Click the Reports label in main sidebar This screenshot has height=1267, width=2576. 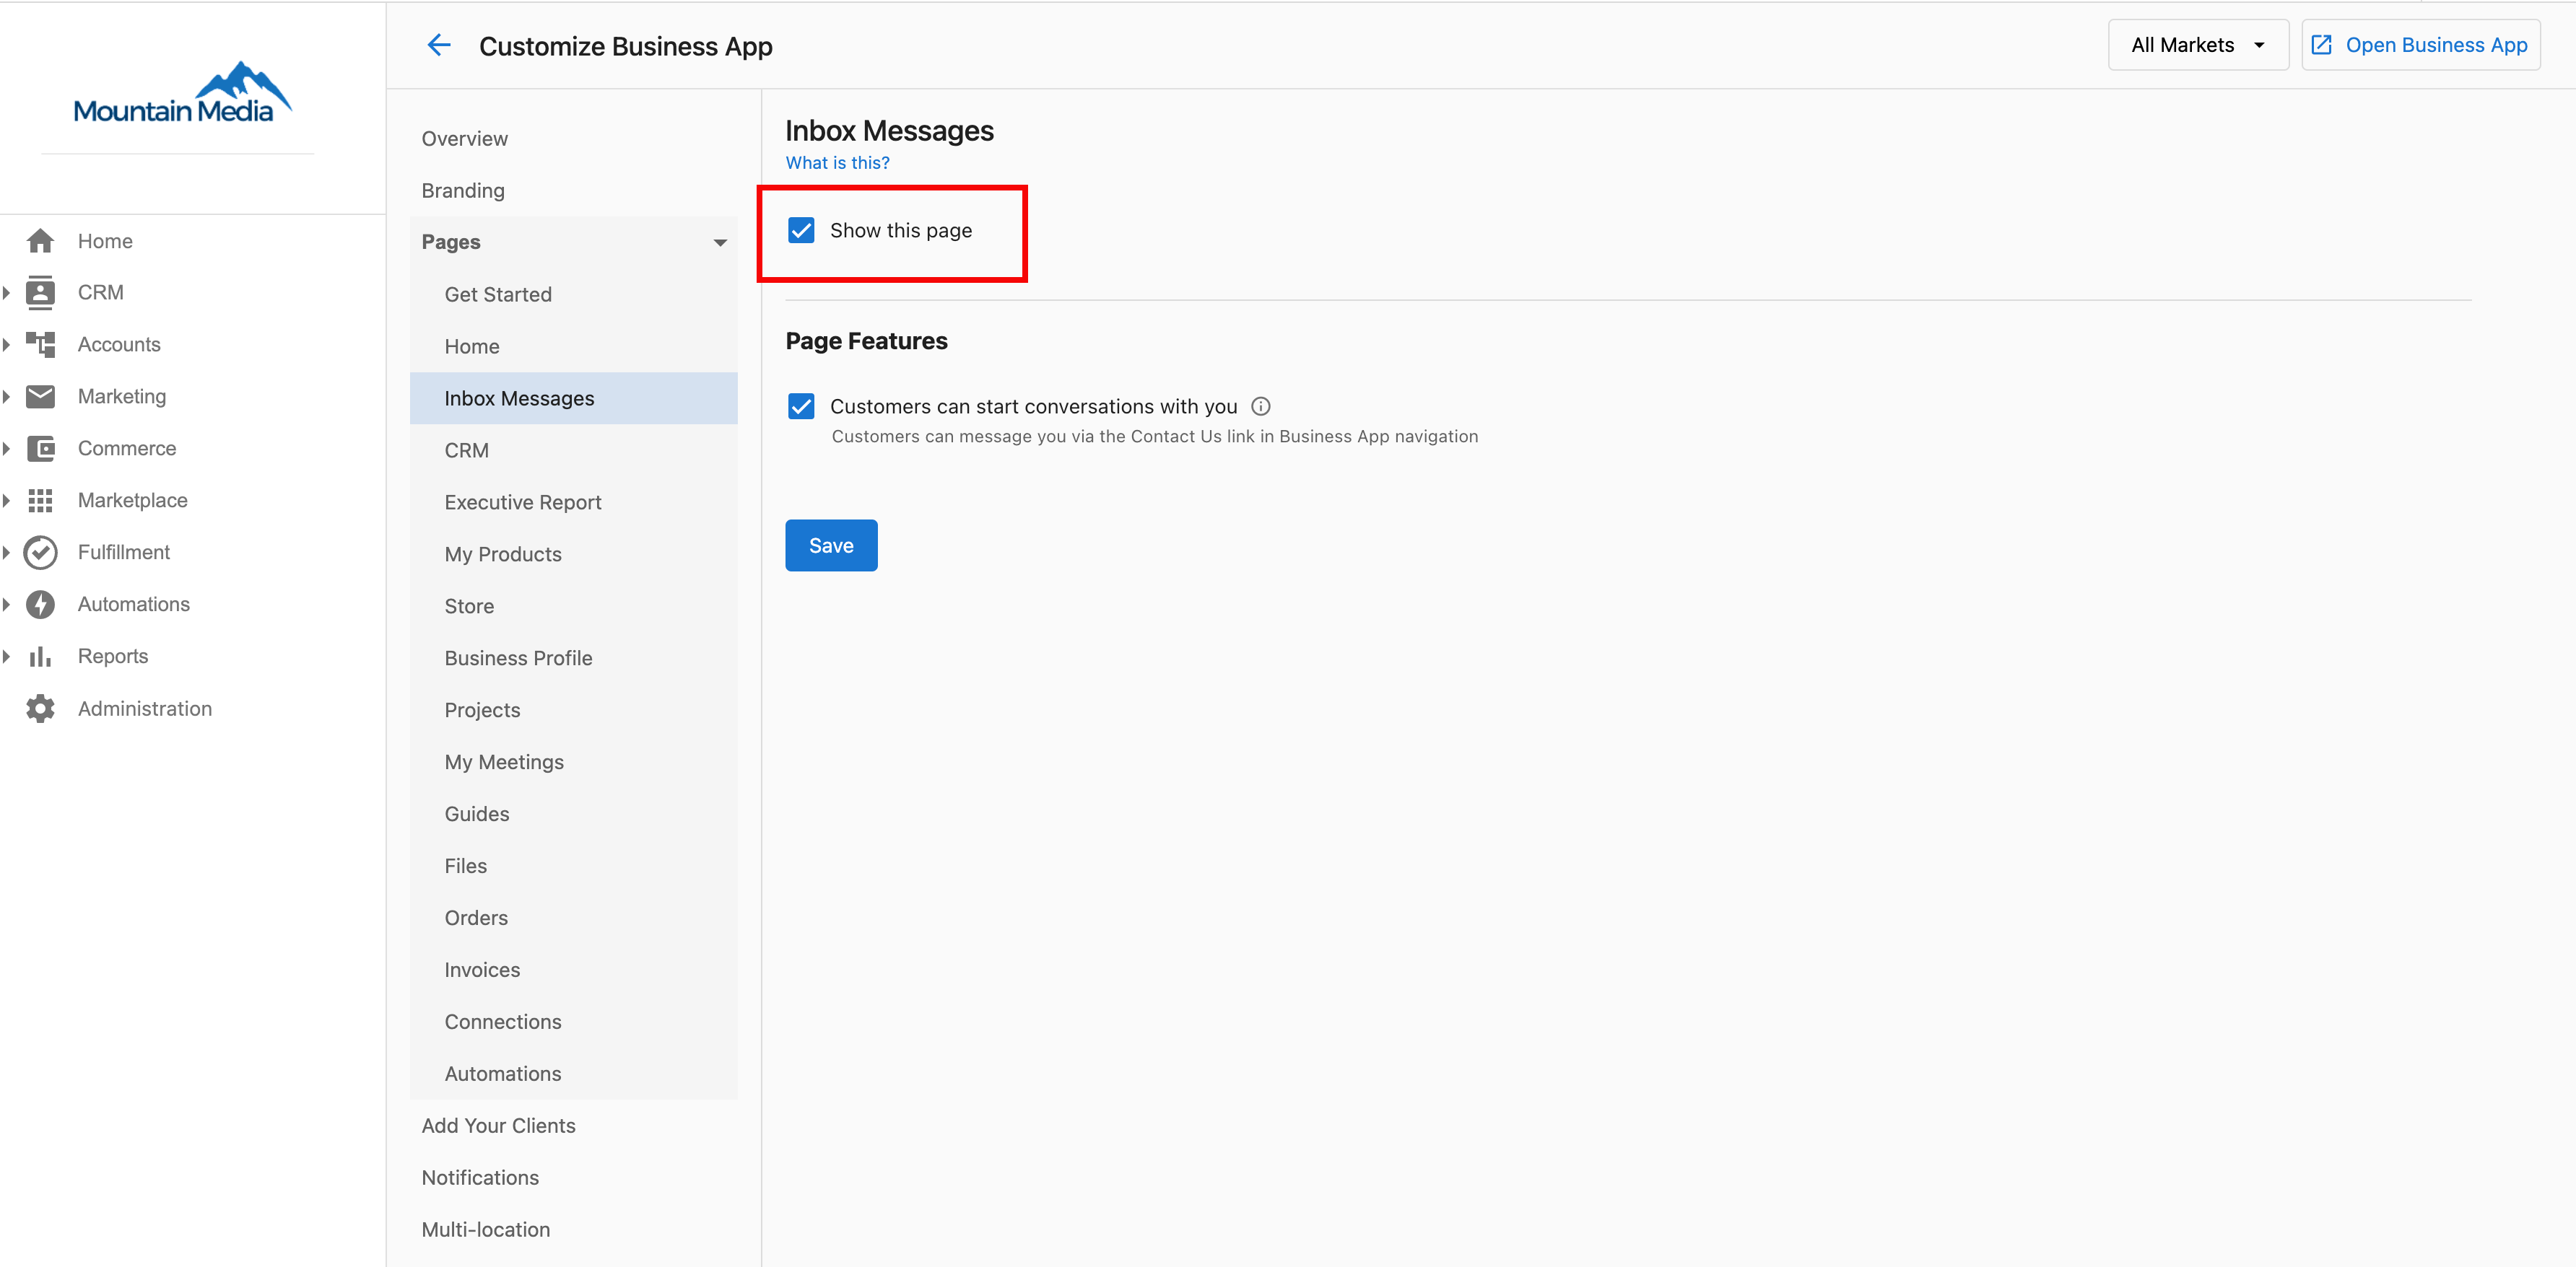pos(113,657)
